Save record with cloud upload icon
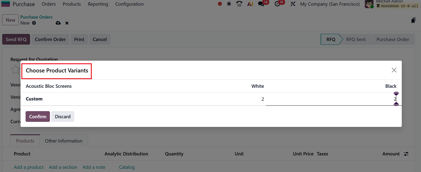Viewport: 421px width, 172px height. (x=58, y=23)
